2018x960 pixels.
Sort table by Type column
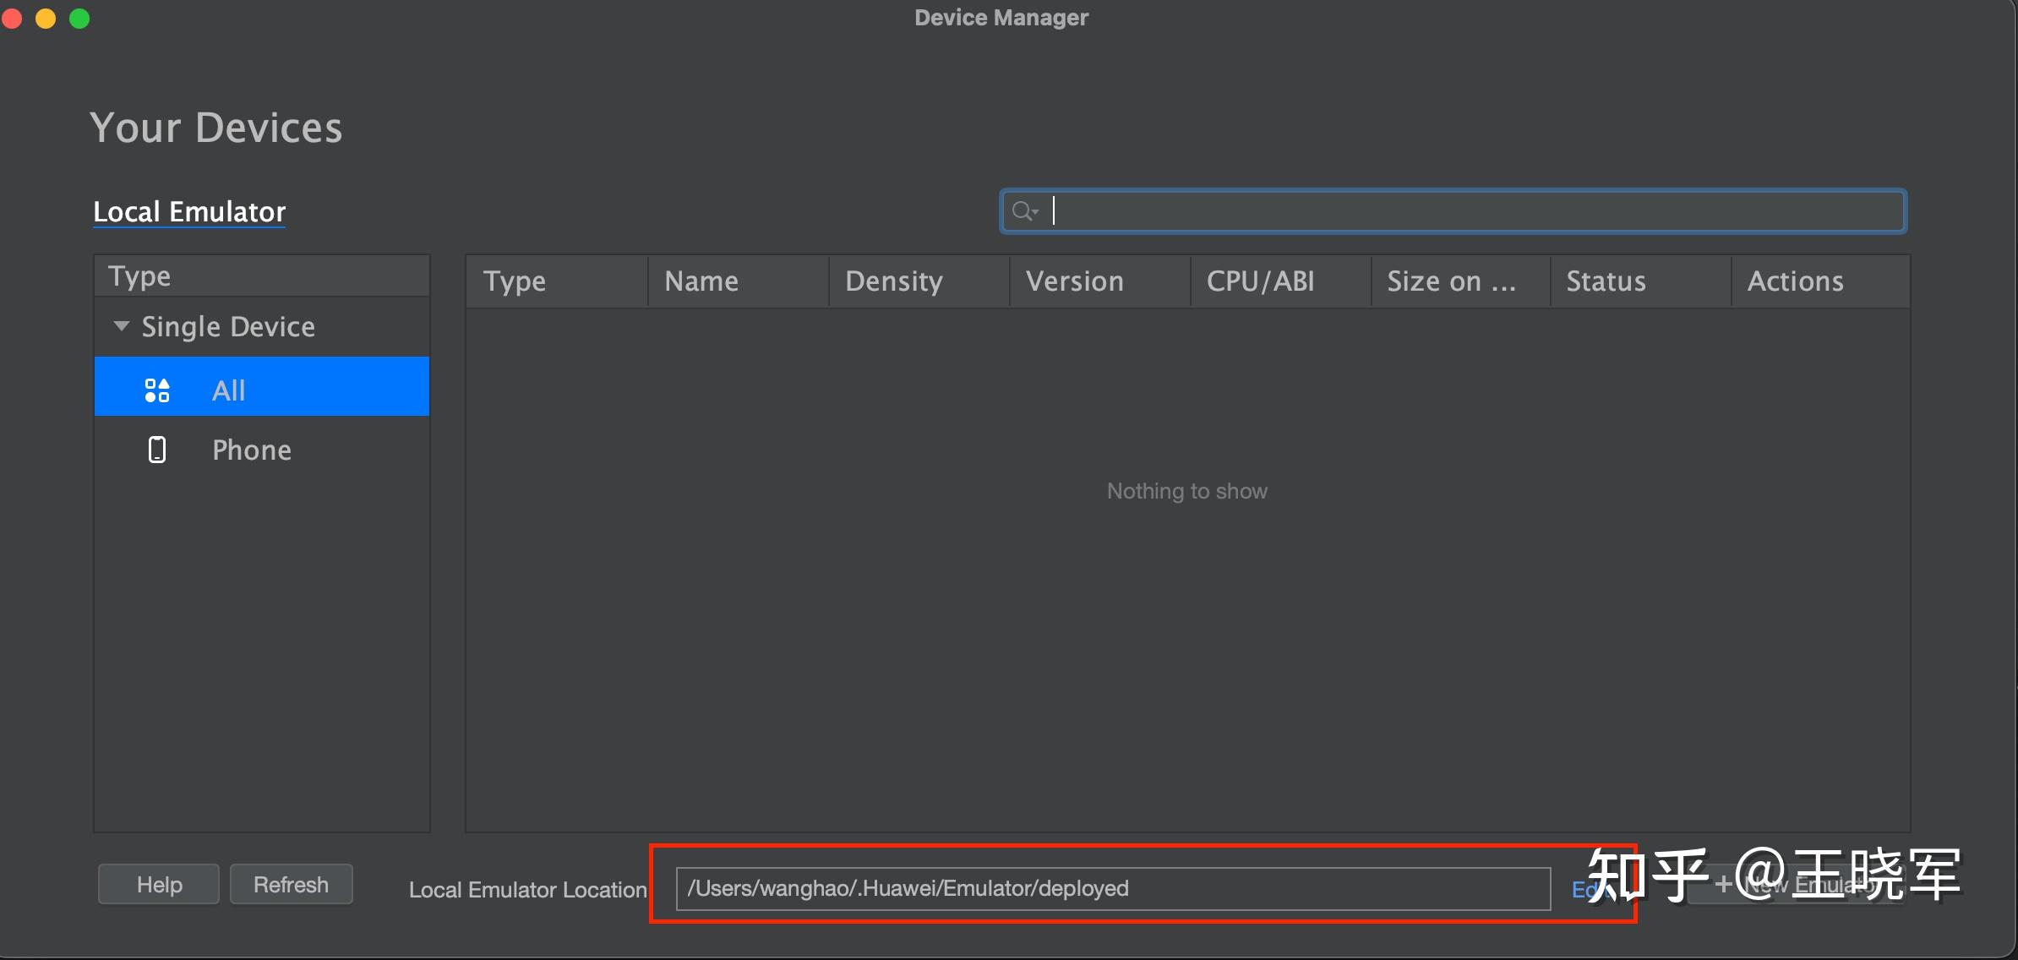pos(557,281)
